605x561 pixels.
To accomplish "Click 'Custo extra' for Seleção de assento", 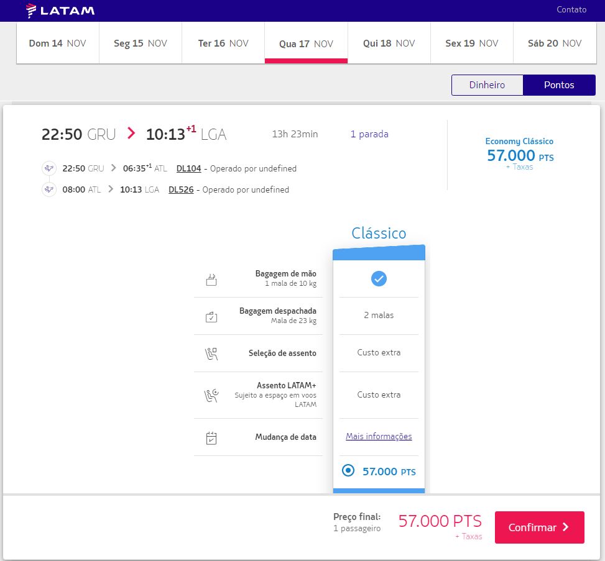I will point(379,352).
